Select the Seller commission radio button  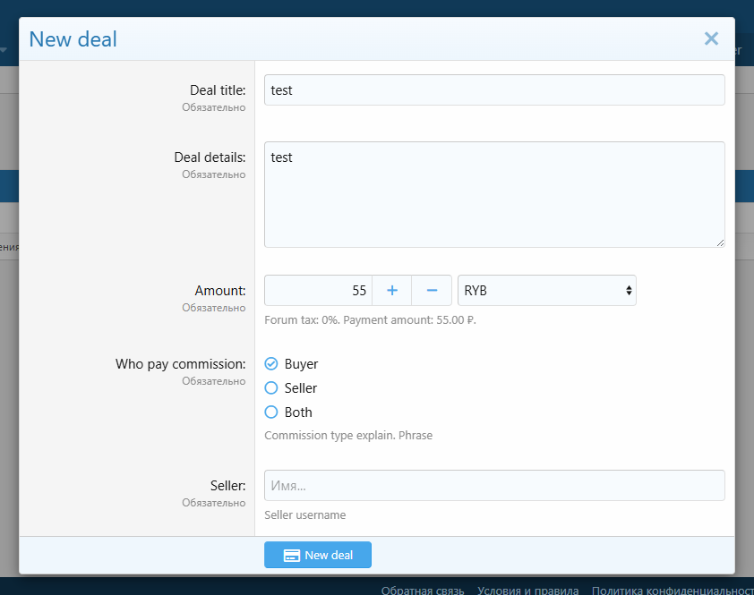tap(271, 388)
